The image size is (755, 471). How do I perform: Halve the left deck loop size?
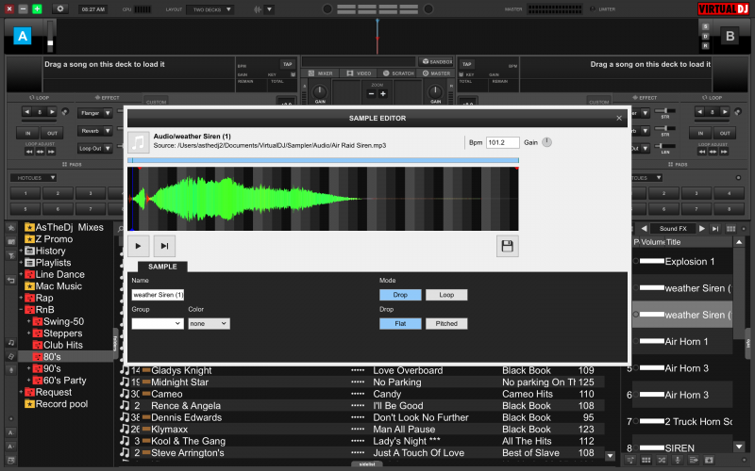[27, 112]
